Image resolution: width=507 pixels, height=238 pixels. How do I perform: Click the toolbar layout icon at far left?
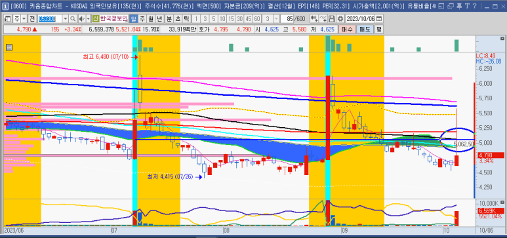coord(7,19)
